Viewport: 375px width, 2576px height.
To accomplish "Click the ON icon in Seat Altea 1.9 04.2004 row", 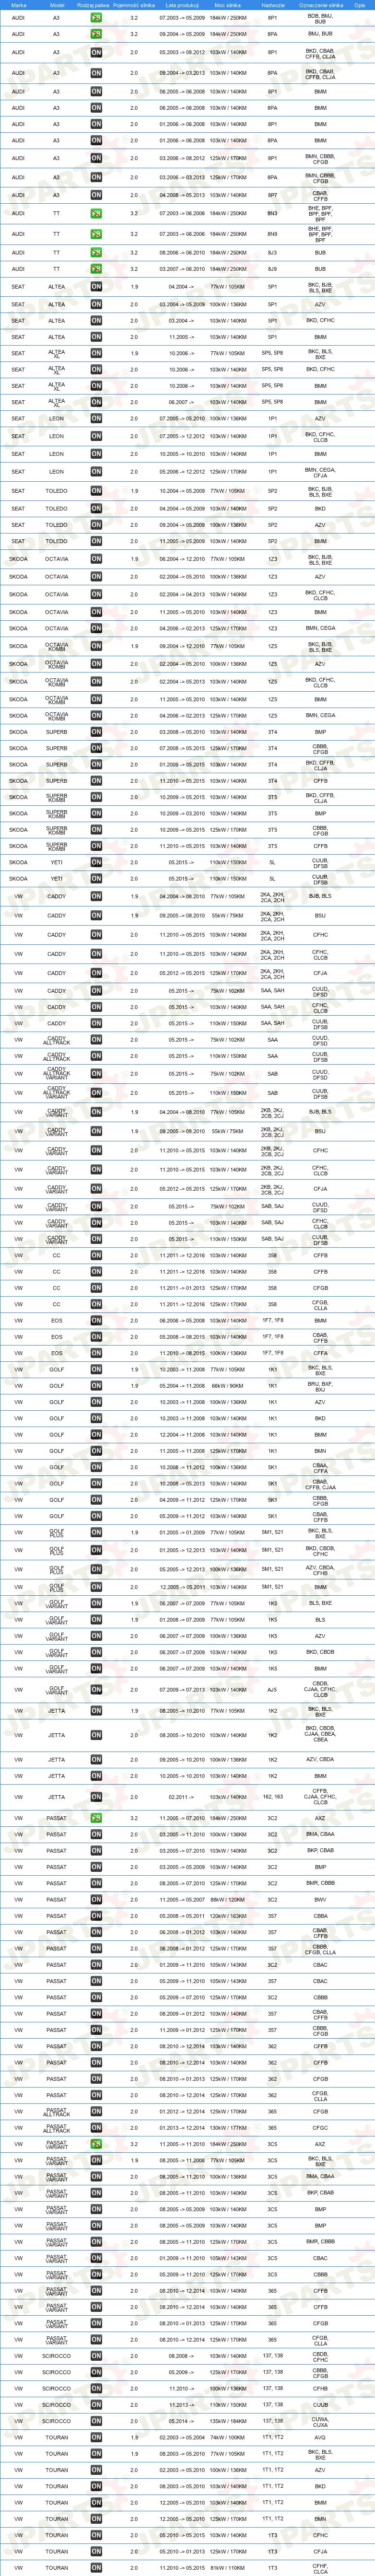I will coord(96,287).
